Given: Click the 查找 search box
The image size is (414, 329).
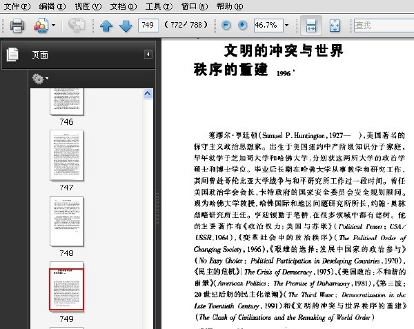Looking at the screenshot, I should (x=384, y=26).
